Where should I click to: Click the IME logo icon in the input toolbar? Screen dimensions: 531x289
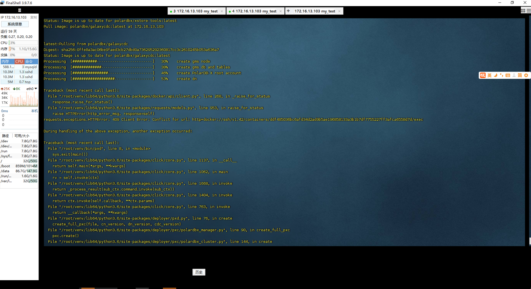483,75
